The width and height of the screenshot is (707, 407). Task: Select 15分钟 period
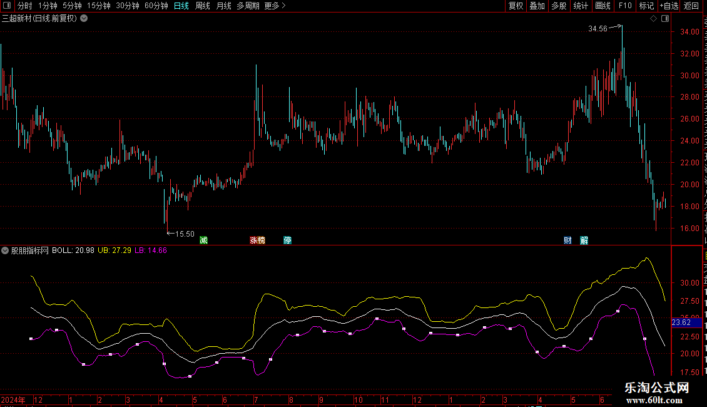tap(99, 6)
